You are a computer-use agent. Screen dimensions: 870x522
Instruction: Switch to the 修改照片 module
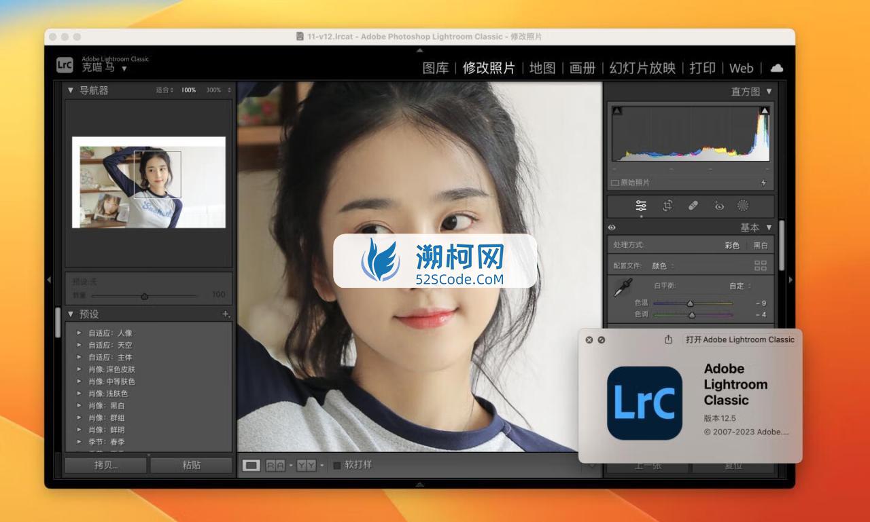tap(489, 68)
